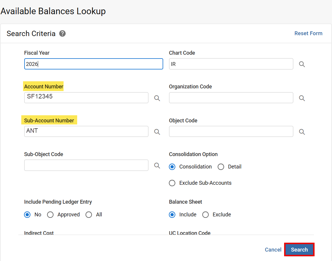This screenshot has height=261, width=332.
Task: Open Organization Code lookup magnifier
Action: [302, 98]
